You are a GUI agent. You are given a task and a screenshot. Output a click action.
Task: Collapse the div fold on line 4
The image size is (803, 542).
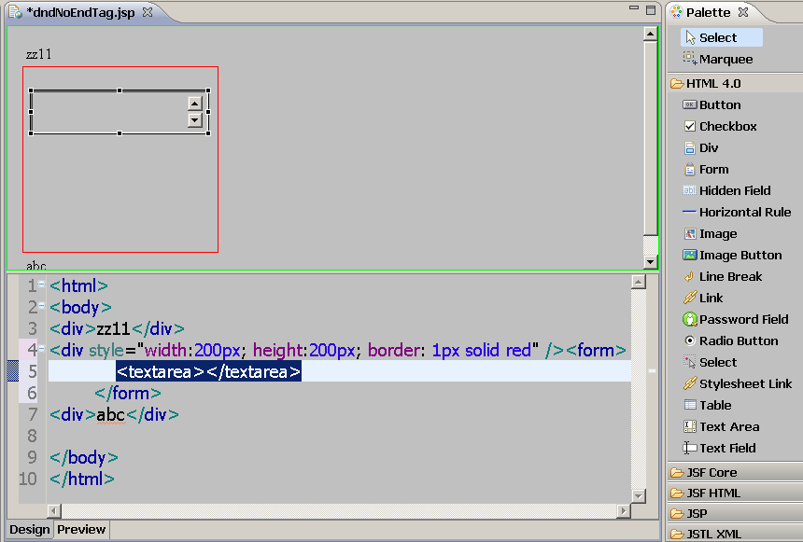42,349
